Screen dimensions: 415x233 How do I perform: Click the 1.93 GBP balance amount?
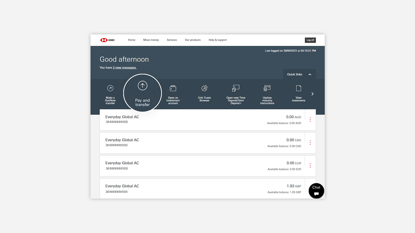tap(294, 186)
